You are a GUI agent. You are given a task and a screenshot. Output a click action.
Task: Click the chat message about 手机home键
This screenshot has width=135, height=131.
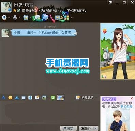(44, 33)
